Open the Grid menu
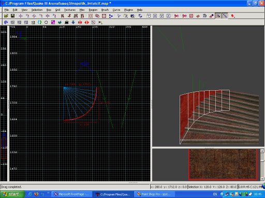The height and width of the screenshot is (198, 265). pyautogui.click(x=57, y=10)
